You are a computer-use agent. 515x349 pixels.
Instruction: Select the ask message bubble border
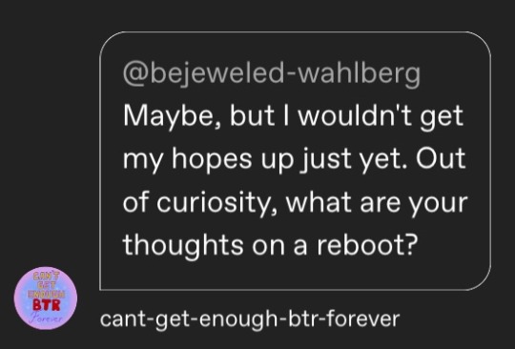point(296,161)
